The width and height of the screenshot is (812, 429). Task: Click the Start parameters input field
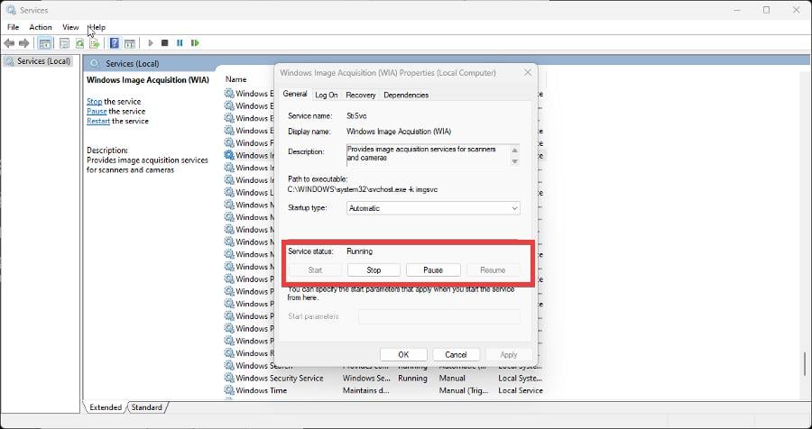coord(439,316)
